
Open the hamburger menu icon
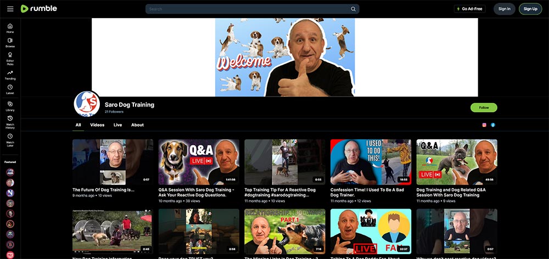[10, 9]
